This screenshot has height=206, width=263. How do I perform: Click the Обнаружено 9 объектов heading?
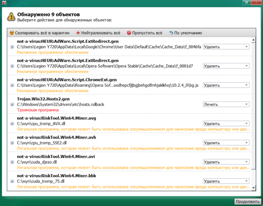49,14
